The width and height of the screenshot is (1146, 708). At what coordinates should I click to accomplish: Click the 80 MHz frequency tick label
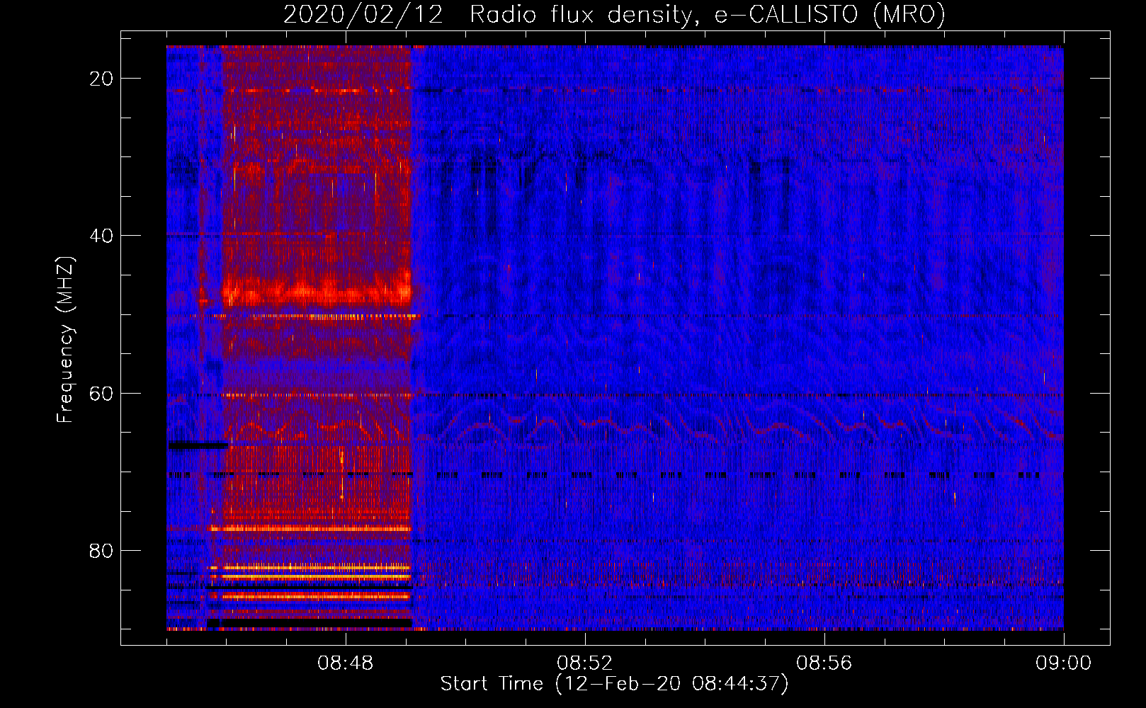(x=101, y=551)
